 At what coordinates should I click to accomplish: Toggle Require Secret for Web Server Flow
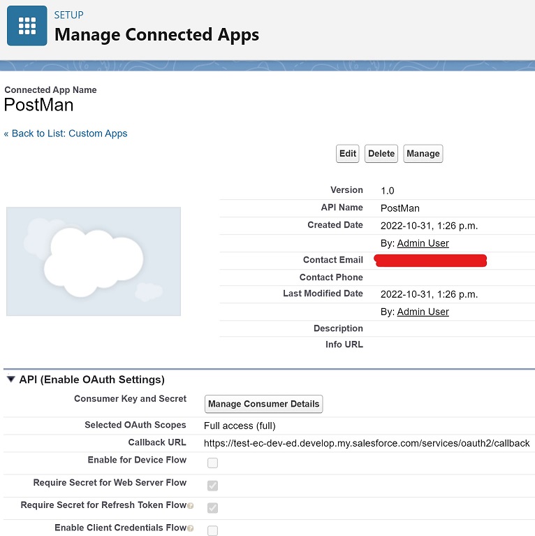[212, 486]
